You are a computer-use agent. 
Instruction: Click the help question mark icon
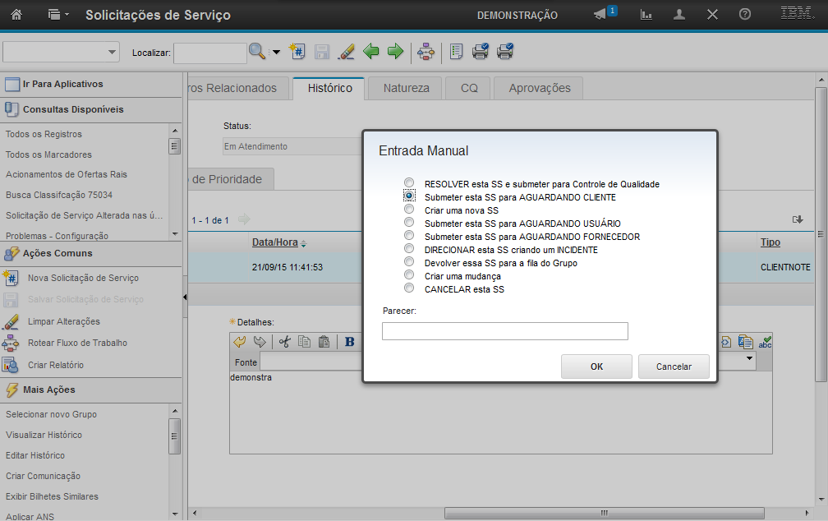(745, 15)
